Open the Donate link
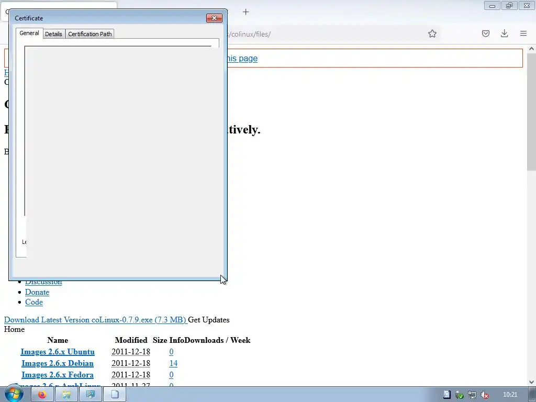Viewport: 536px width, 402px height. pos(37,292)
